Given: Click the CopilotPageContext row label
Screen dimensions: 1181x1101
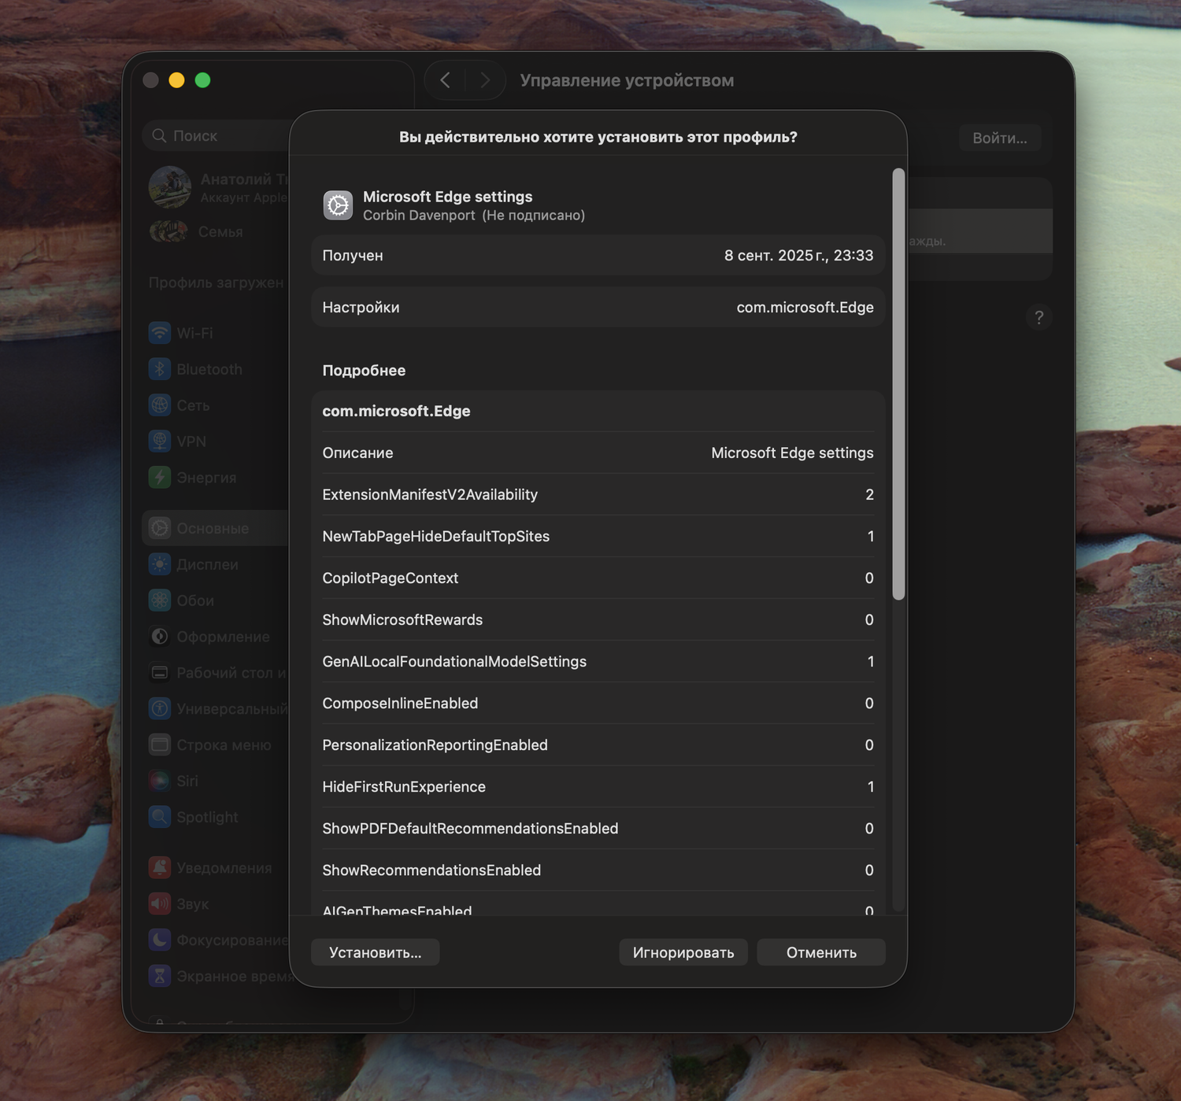Looking at the screenshot, I should (x=391, y=578).
